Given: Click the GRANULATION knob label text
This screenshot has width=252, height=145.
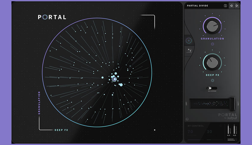Looking at the screenshot, I should point(212,39).
